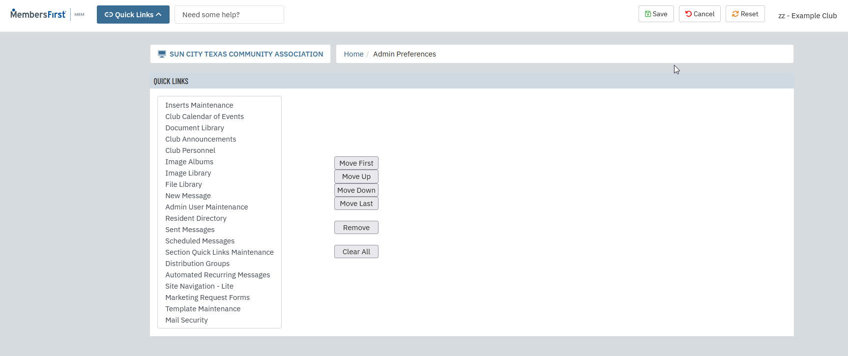Image resolution: width=848 pixels, height=356 pixels.
Task: Go to Home in the breadcrumb
Action: [x=353, y=54]
